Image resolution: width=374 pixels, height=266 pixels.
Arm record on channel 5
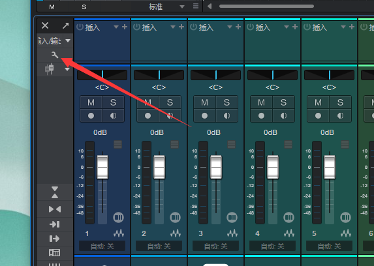click(318, 115)
